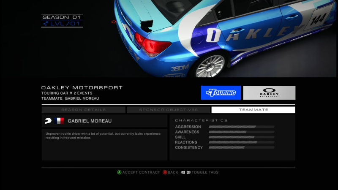
Task: Click the Aggression stat bar
Action: point(242,127)
